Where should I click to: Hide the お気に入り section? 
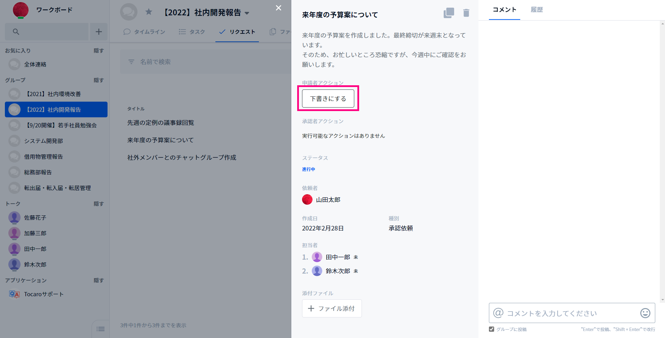point(99,50)
